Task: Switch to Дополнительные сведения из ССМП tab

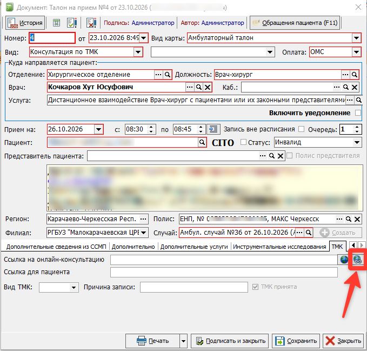Action: coord(56,247)
